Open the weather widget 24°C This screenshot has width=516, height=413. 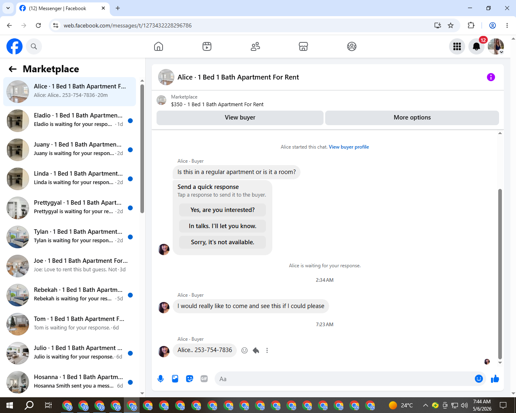[x=401, y=405]
